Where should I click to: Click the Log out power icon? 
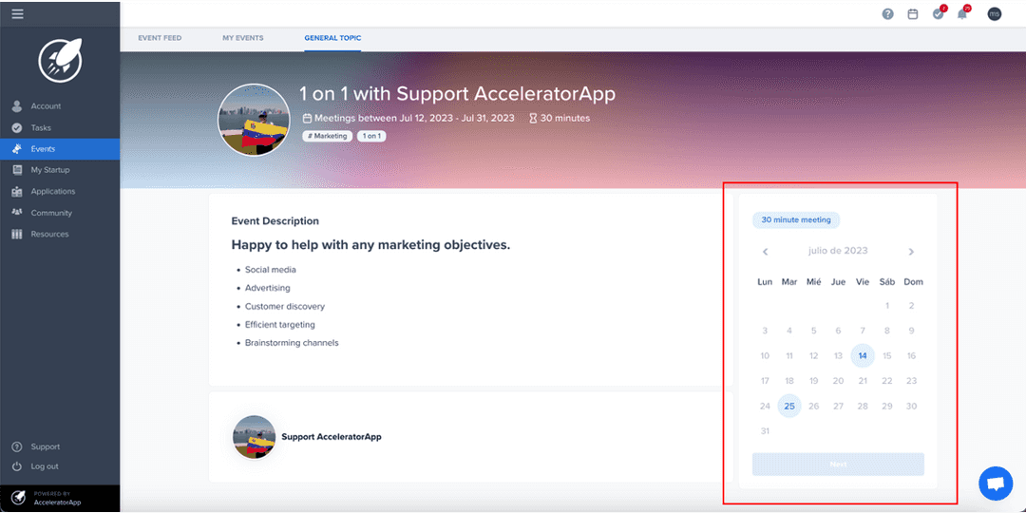tap(18, 466)
